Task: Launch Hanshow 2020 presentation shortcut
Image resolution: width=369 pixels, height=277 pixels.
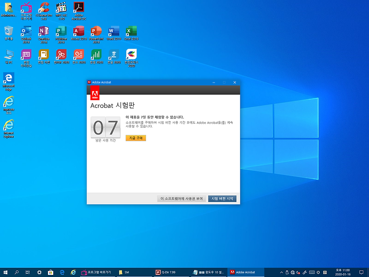Action: [79, 56]
